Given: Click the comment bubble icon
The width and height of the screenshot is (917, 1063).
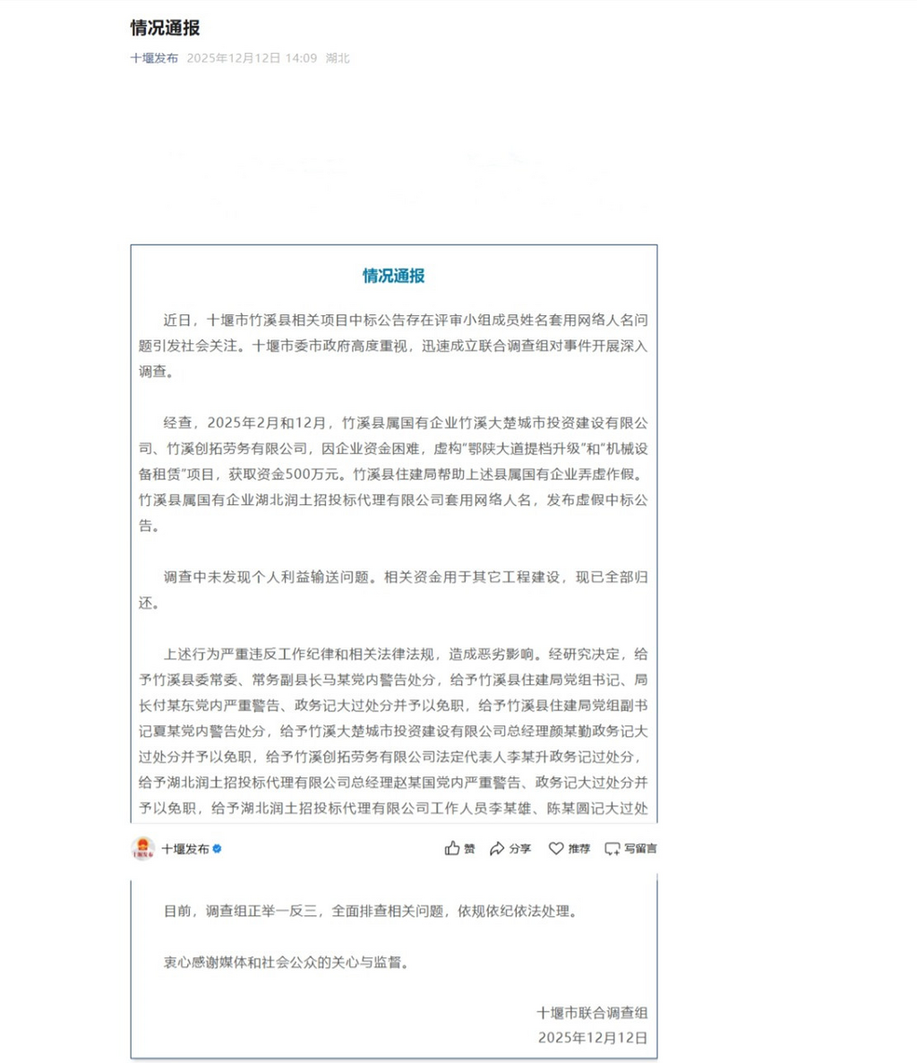Looking at the screenshot, I should pyautogui.click(x=613, y=848).
